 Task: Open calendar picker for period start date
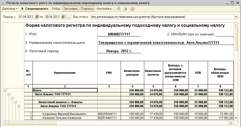(x=37, y=17)
